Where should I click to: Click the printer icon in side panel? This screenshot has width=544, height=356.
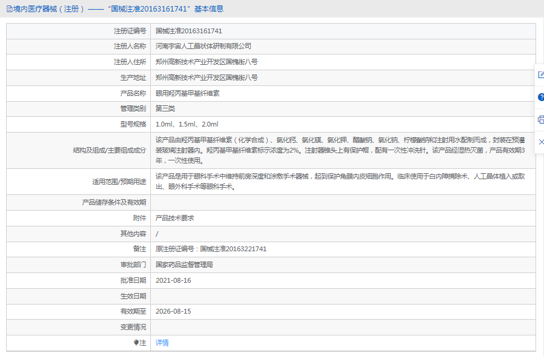click(x=540, y=119)
